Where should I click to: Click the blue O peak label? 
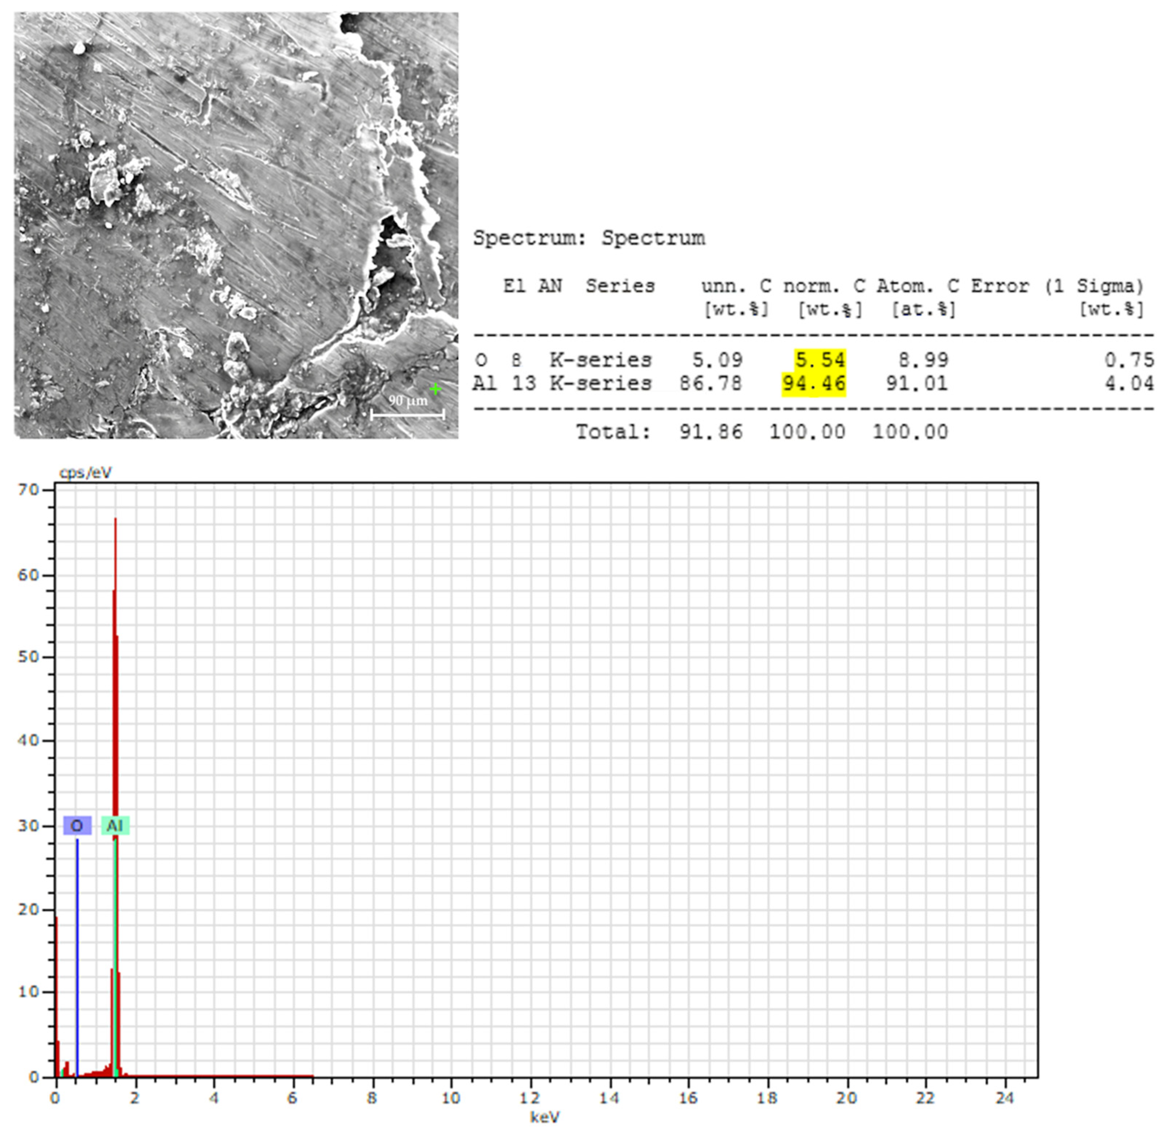(x=77, y=826)
